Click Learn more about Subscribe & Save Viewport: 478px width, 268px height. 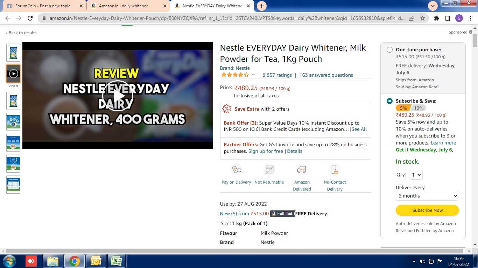(443, 143)
